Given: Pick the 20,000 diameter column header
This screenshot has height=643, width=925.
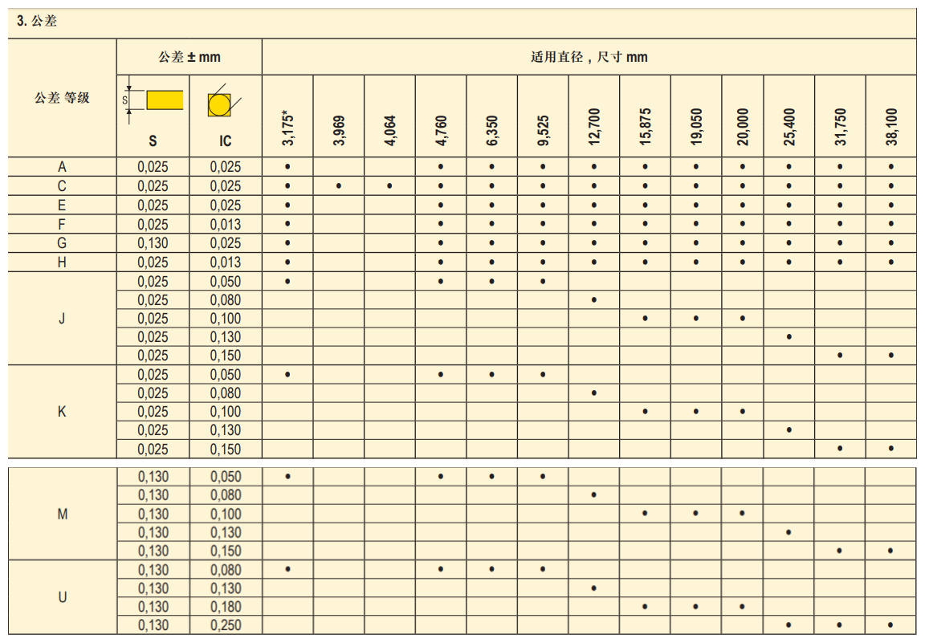Looking at the screenshot, I should pos(743,128).
